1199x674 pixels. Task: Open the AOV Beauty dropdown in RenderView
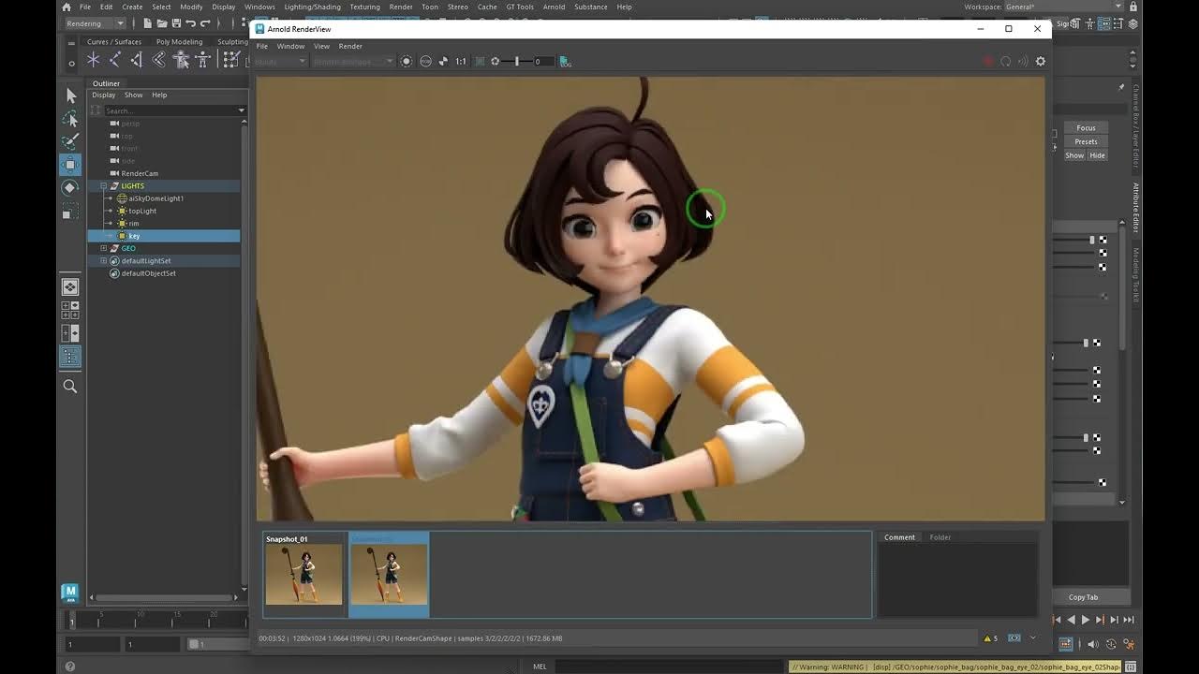pyautogui.click(x=280, y=62)
